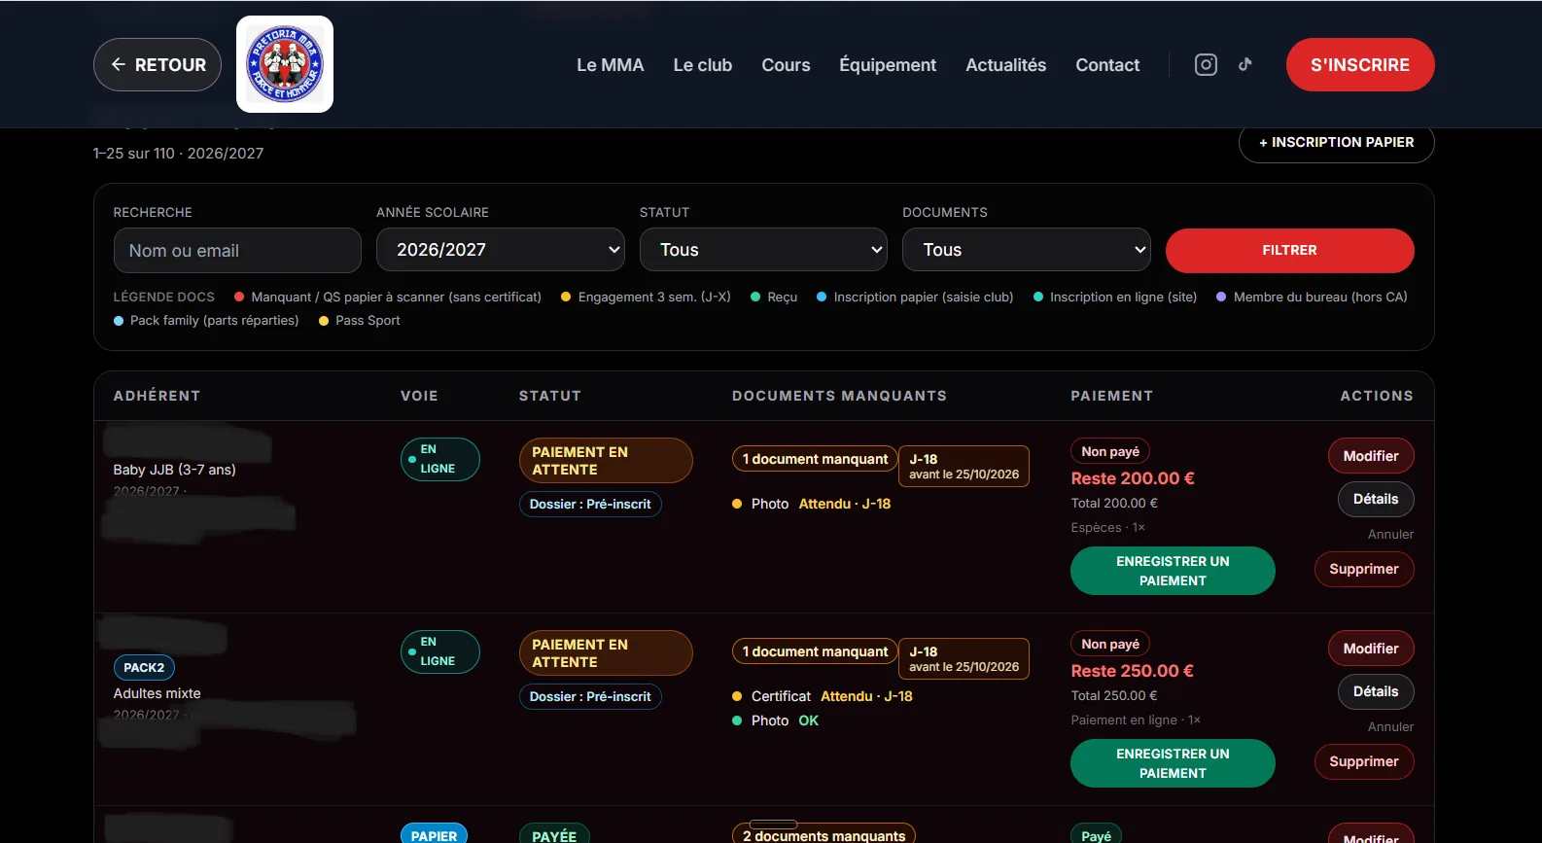This screenshot has height=843, width=1542.
Task: Expand the Année scolaire 2026/2027 dropdown
Action: 501,250
